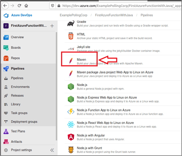Click the Pipelines rocket sidebar icon
The image size is (182, 156).
(6, 69)
